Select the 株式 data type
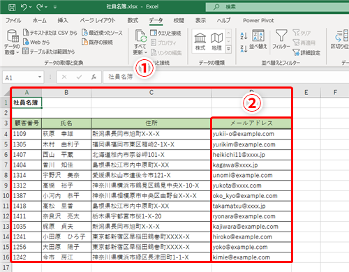 (200, 41)
